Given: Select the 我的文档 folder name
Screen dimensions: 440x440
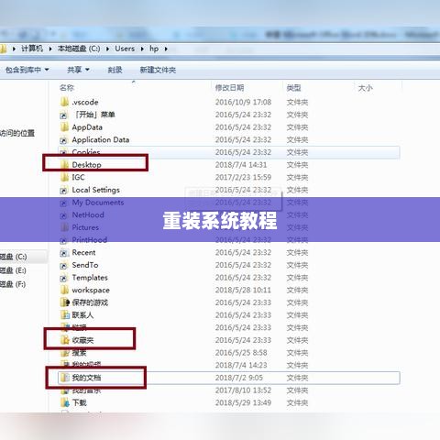Looking at the screenshot, I should click(x=86, y=378).
